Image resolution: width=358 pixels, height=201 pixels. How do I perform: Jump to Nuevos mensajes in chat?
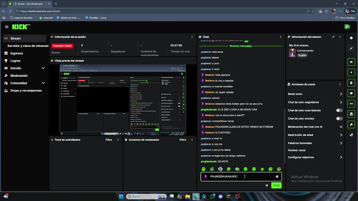[x=241, y=46]
